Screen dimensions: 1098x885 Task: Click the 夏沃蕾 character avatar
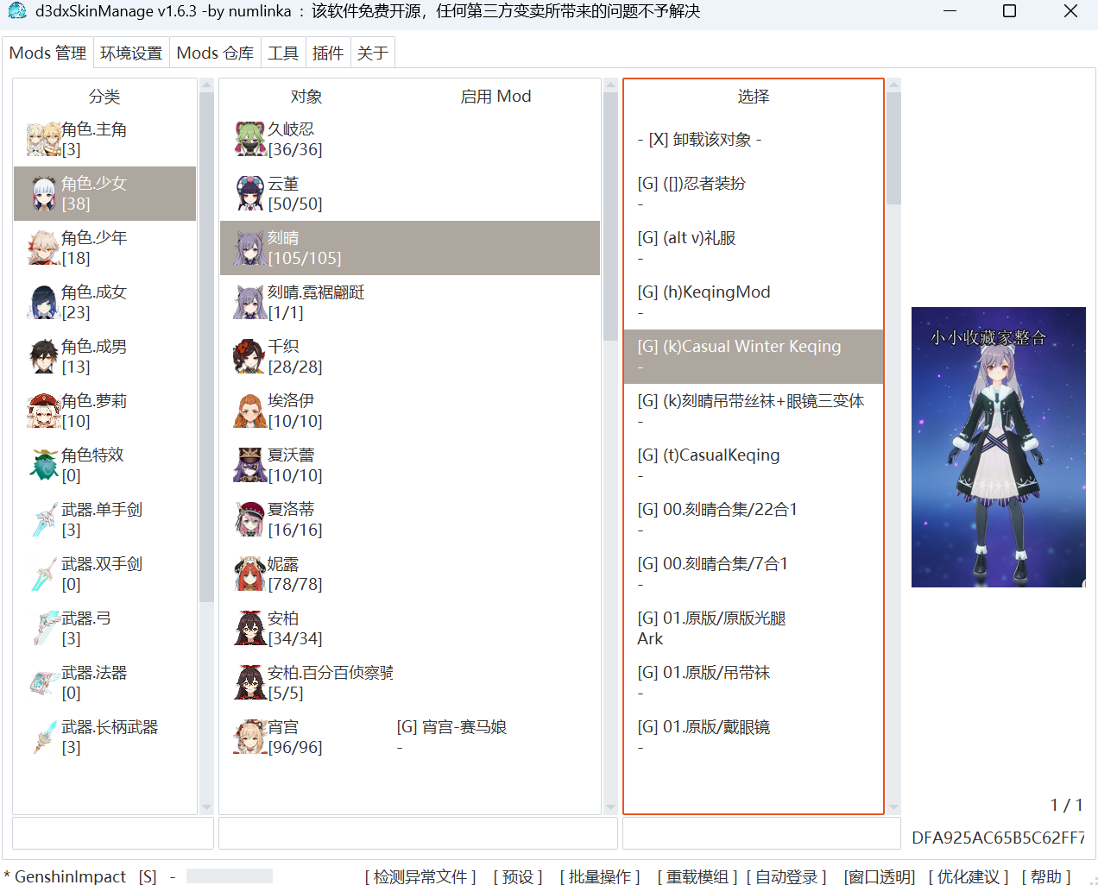(x=249, y=466)
